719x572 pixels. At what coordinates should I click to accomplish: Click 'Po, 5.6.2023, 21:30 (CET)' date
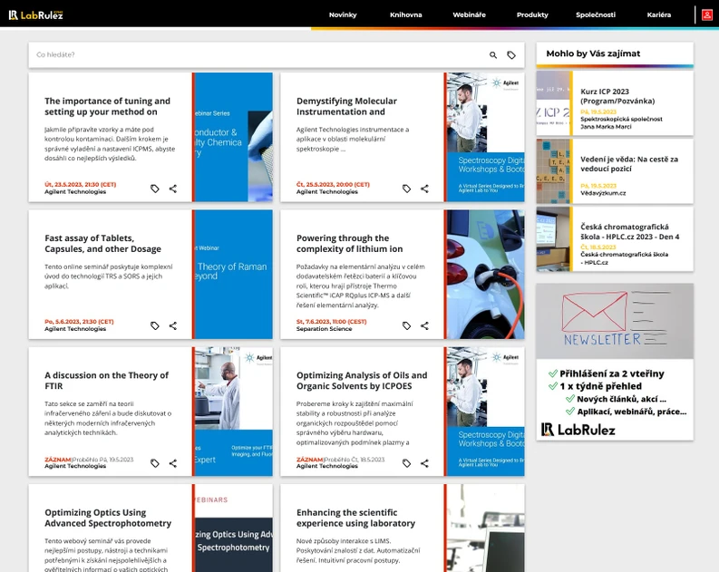79,321
